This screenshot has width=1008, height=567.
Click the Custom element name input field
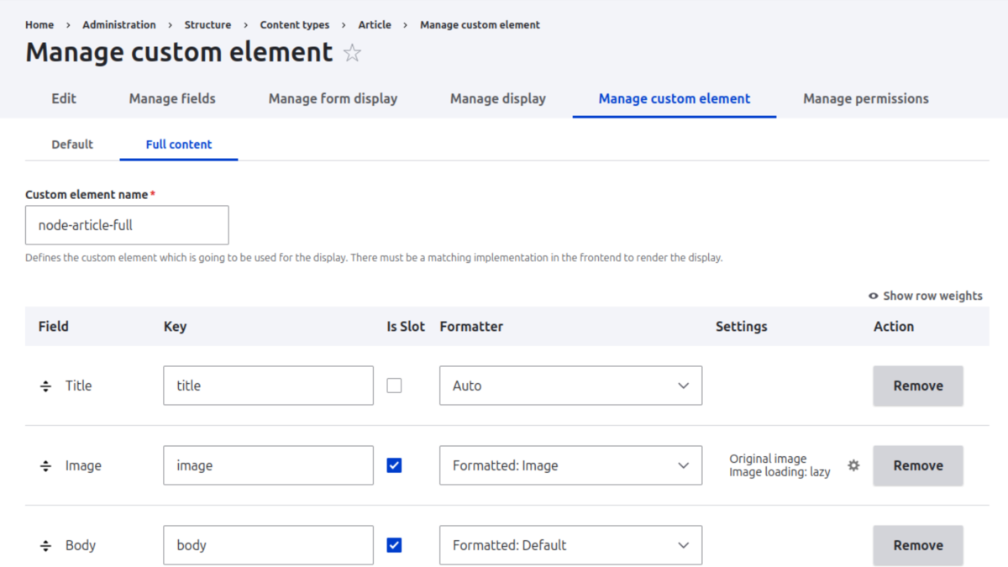[127, 224]
